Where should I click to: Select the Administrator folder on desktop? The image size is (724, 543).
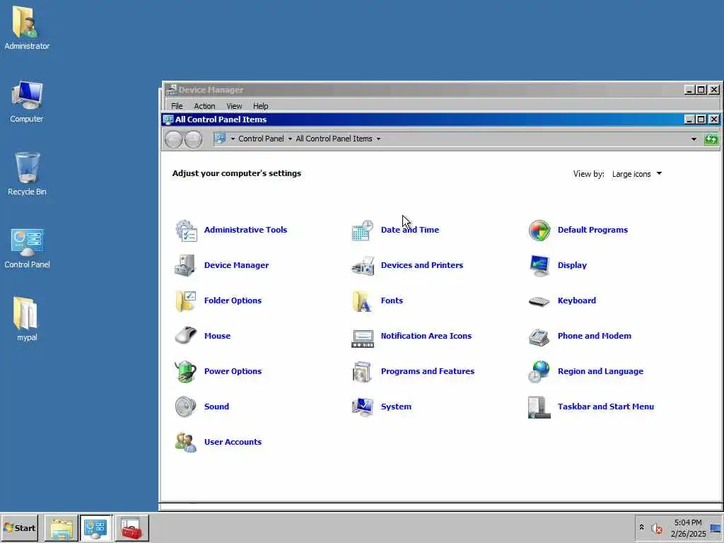click(x=27, y=28)
